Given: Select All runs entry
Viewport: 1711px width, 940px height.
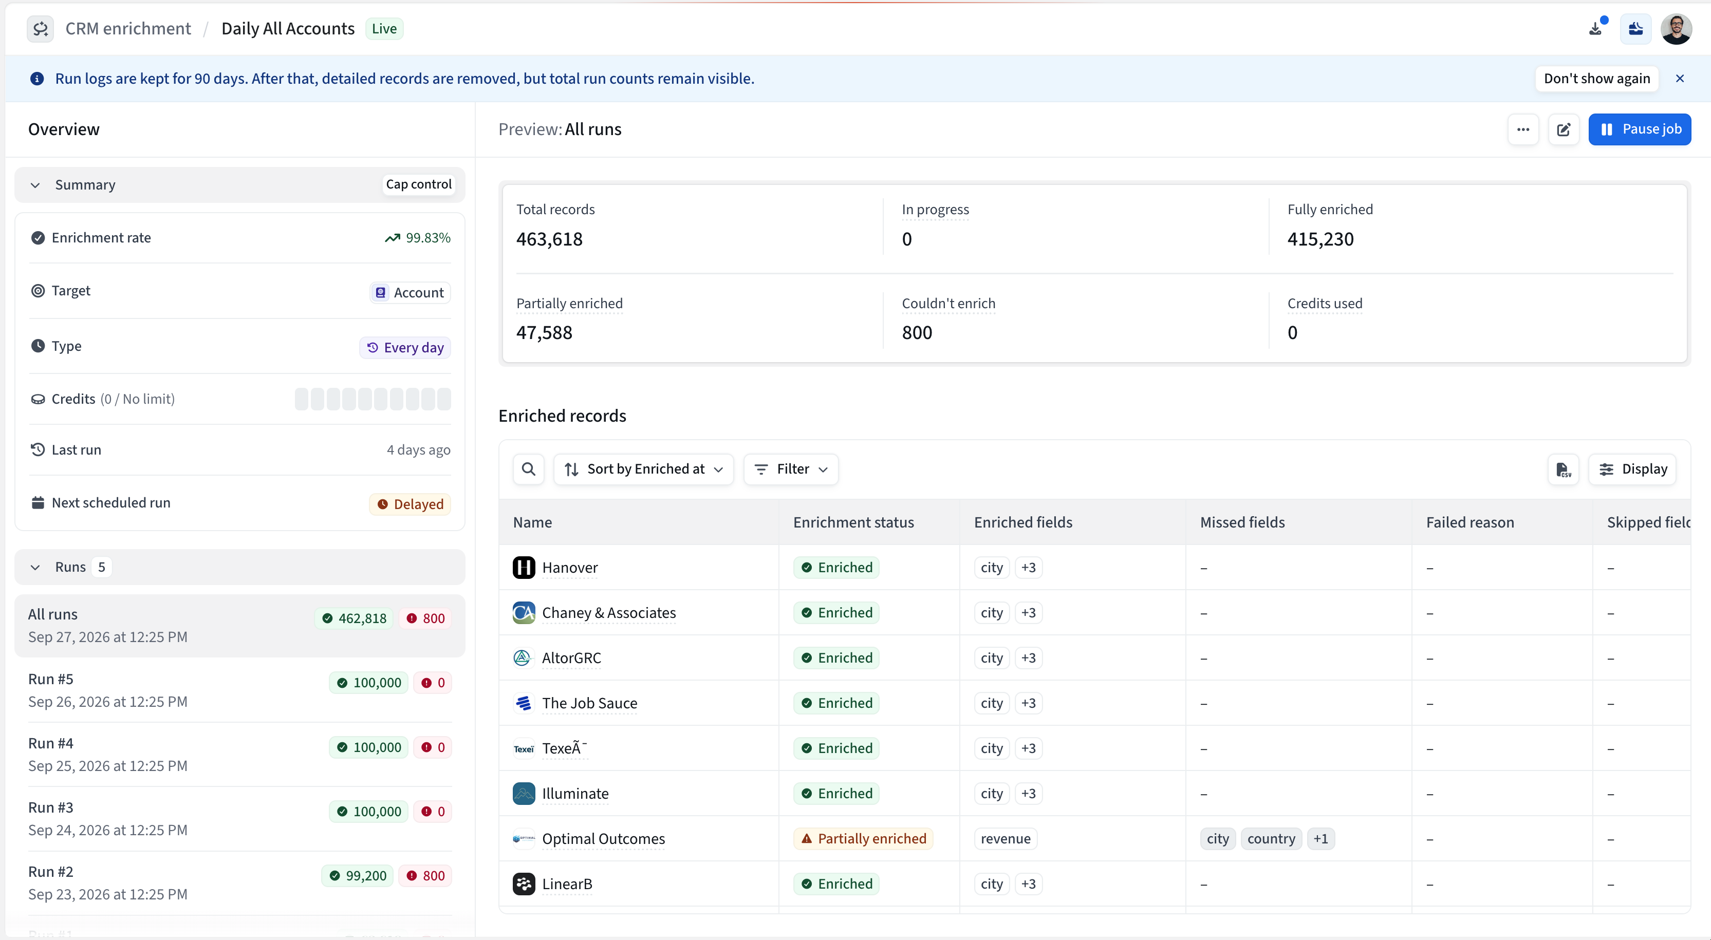Looking at the screenshot, I should coord(240,625).
